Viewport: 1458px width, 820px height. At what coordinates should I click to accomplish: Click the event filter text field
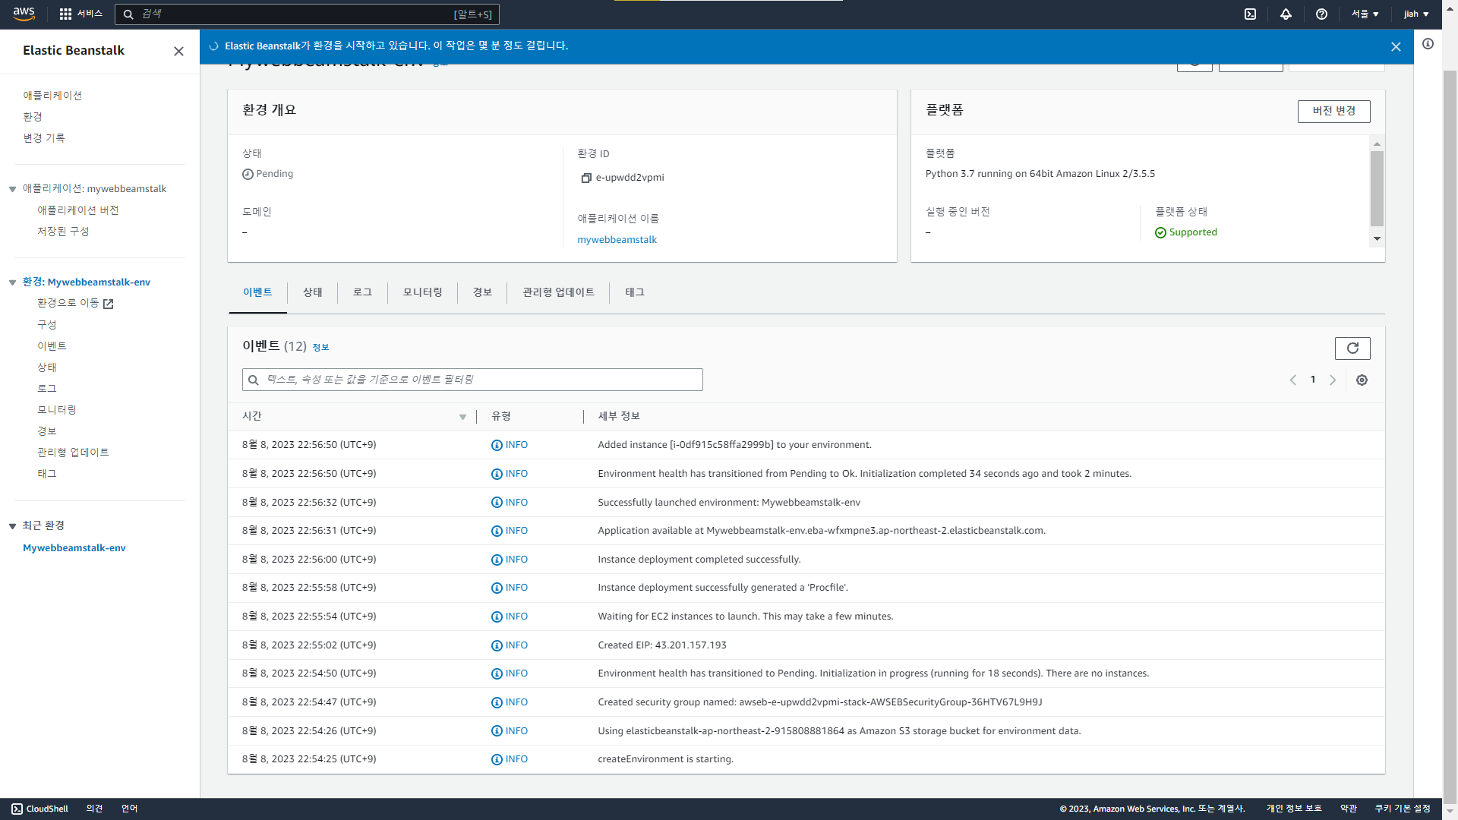pyautogui.click(x=472, y=380)
